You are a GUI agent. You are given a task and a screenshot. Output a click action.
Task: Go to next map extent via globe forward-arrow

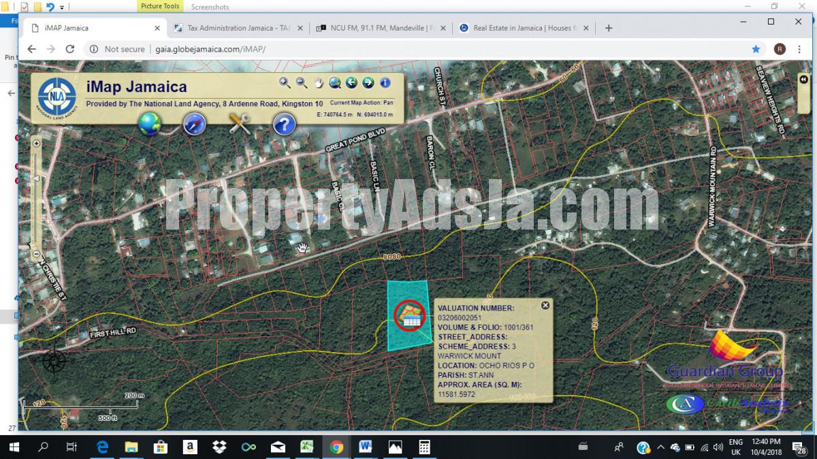368,82
